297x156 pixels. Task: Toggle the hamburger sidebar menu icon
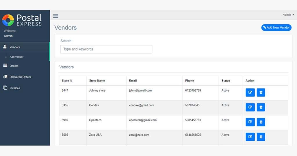coord(56,16)
